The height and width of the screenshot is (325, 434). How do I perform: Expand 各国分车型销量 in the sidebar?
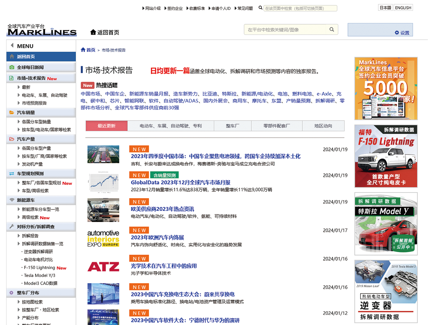(37, 122)
